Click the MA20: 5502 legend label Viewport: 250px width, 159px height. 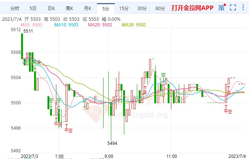point(100,25)
